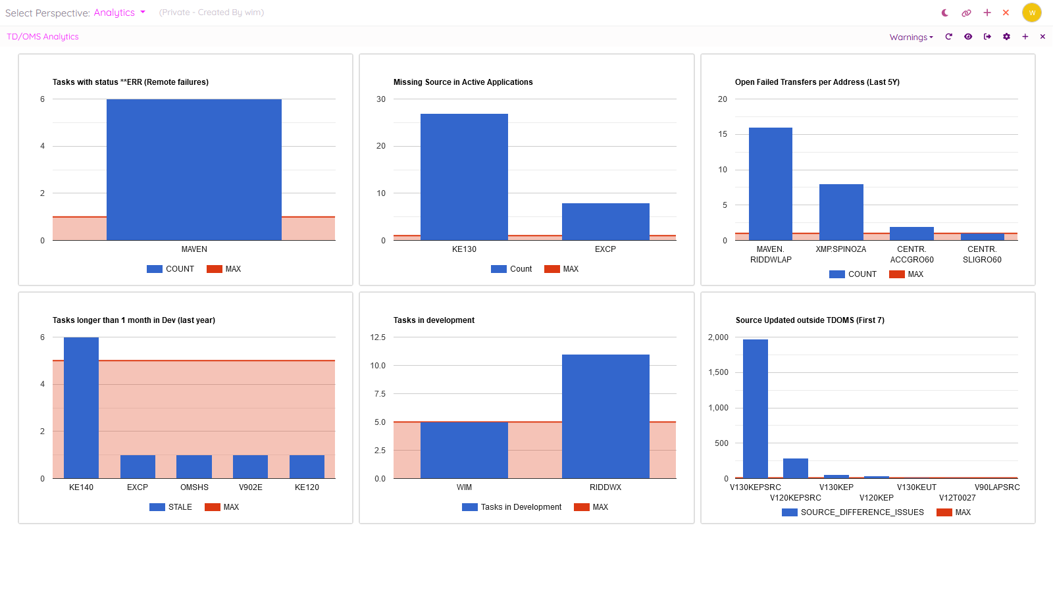Click the 'Tasks longer than 1 month in Dev' title

(134, 320)
